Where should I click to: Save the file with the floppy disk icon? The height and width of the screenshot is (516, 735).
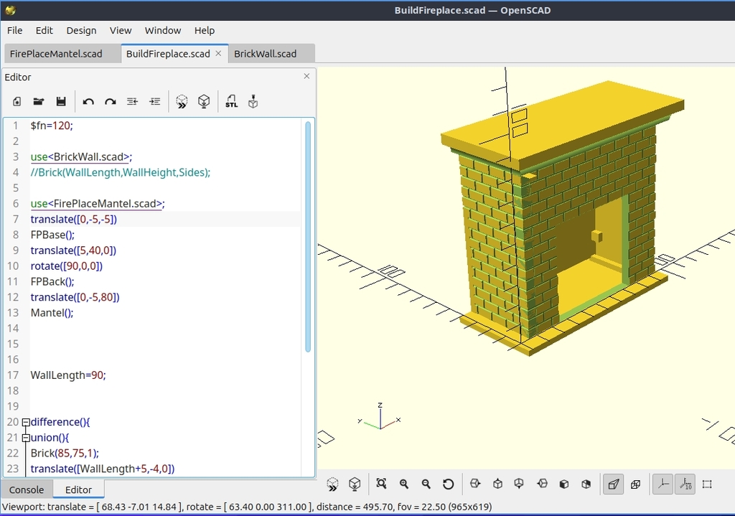pos(61,101)
